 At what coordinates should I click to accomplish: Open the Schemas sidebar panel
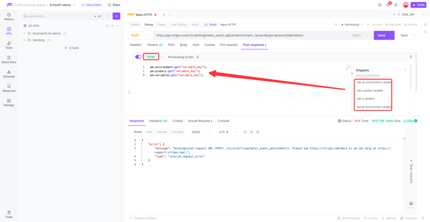tap(9, 74)
